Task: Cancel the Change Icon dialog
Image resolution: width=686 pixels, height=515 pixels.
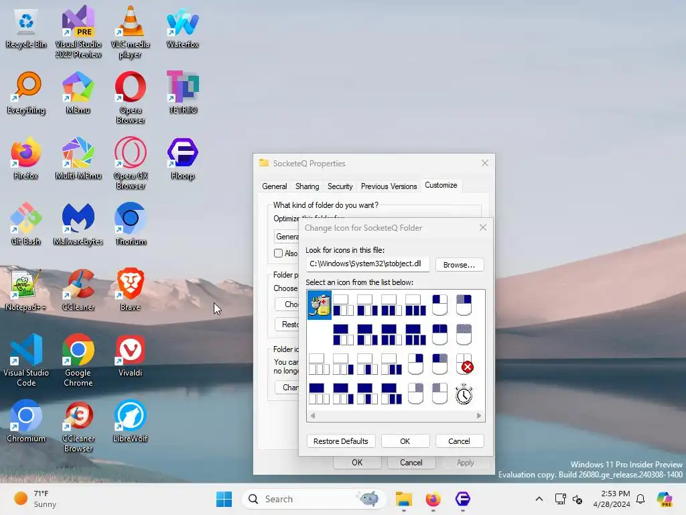Action: 460,441
